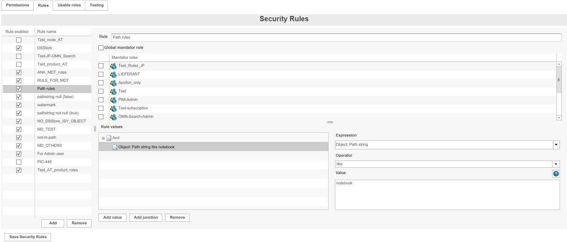Viewport: 567px width, 242px height.
Task: Click the PIM-Admin role group icon
Action: (113, 100)
